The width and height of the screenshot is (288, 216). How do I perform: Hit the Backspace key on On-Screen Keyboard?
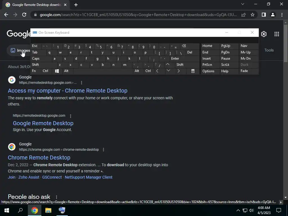[x=190, y=46]
